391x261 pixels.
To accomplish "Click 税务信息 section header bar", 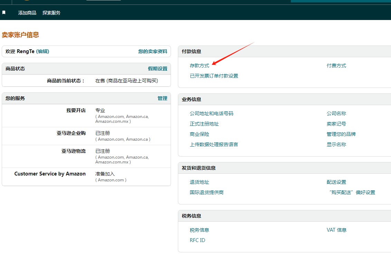I will pyautogui.click(x=285, y=216).
